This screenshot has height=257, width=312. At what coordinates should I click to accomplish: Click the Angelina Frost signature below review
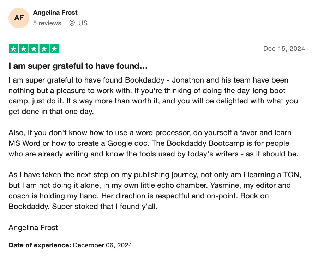point(33,228)
